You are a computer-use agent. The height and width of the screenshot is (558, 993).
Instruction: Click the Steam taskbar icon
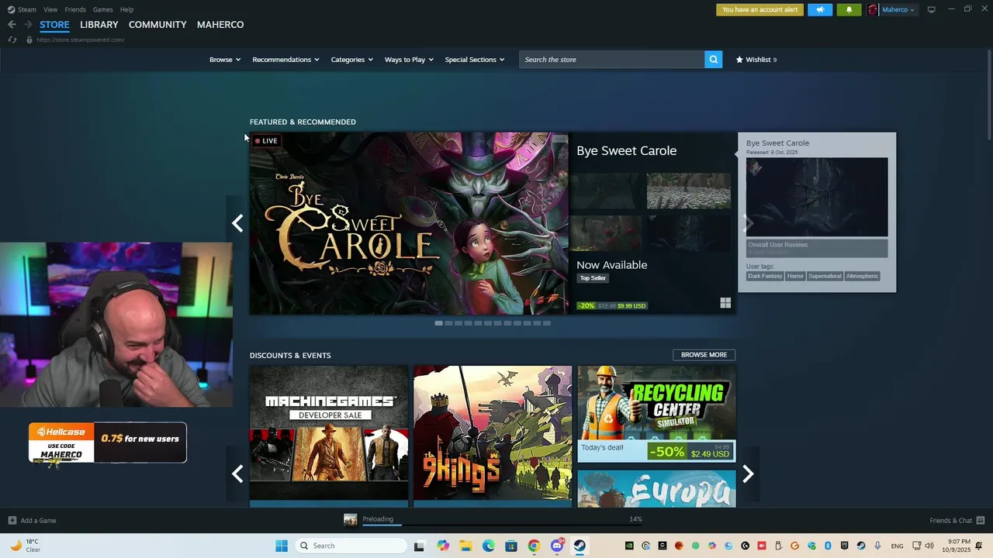point(580,546)
